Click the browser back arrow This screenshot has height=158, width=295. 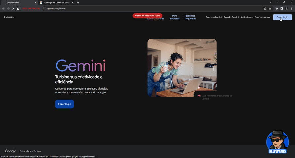3,8
